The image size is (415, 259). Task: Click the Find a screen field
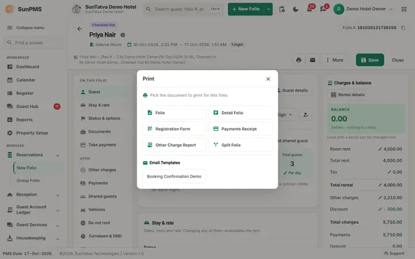point(33,43)
